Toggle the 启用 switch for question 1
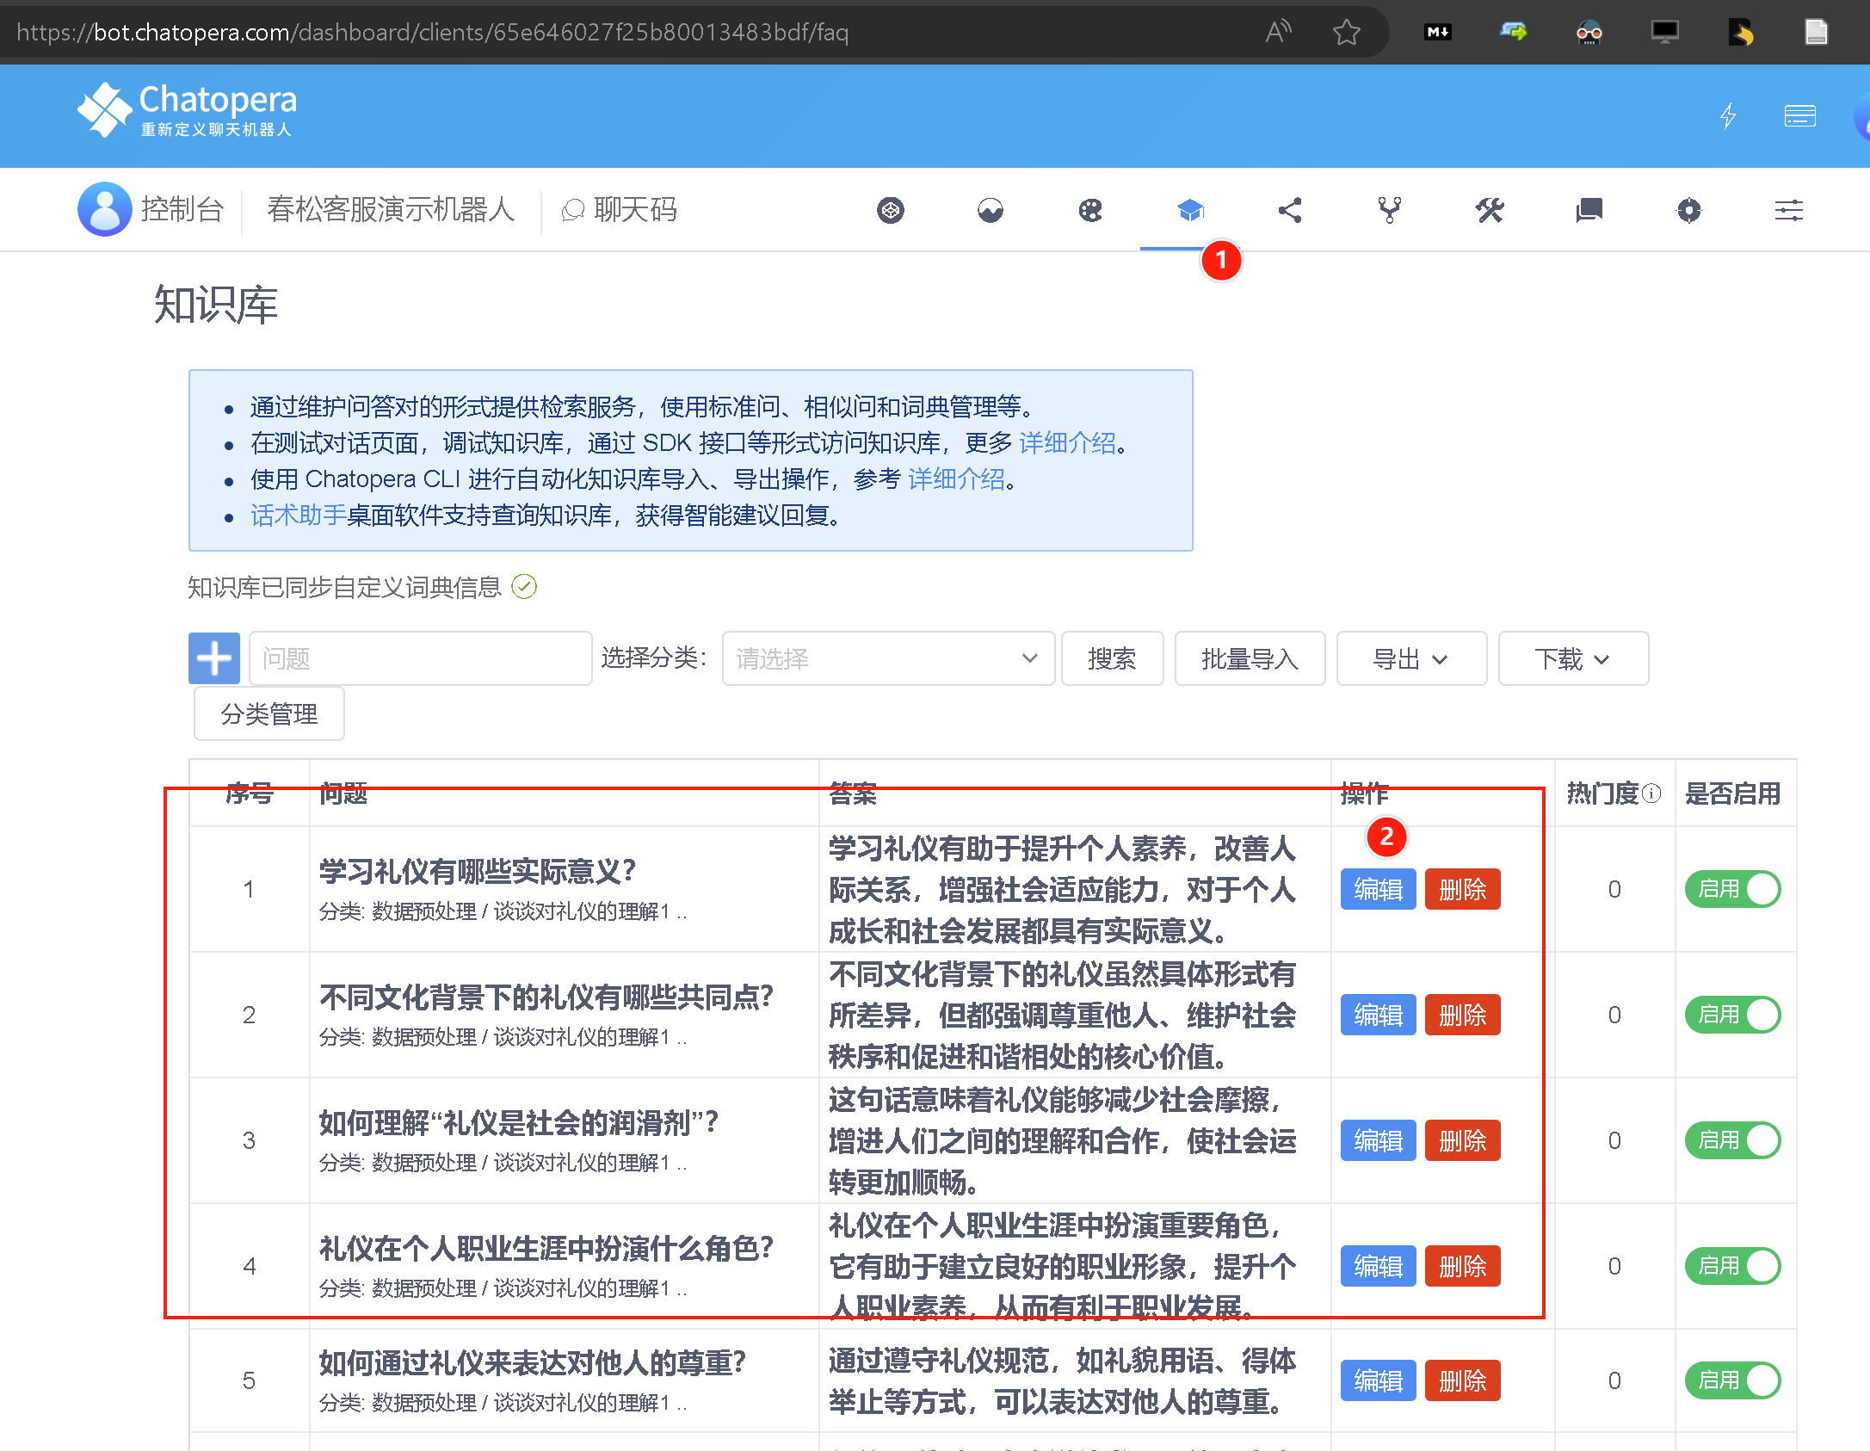This screenshot has width=1870, height=1451. point(1731,889)
